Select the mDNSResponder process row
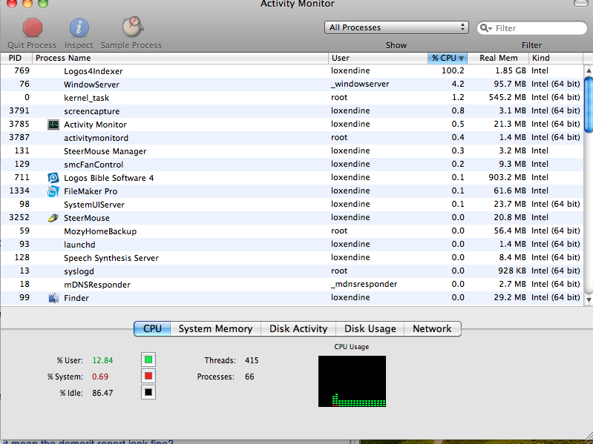593x444 pixels. [x=292, y=285]
